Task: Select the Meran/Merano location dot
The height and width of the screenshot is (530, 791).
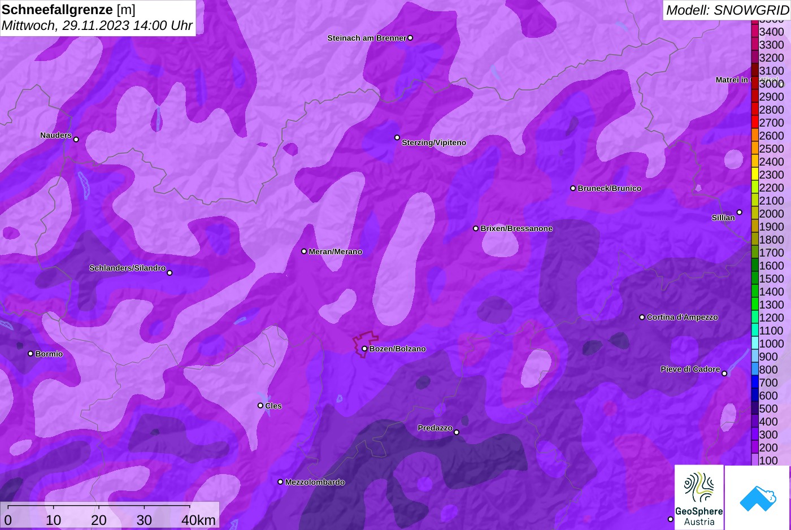Action: 304,251
